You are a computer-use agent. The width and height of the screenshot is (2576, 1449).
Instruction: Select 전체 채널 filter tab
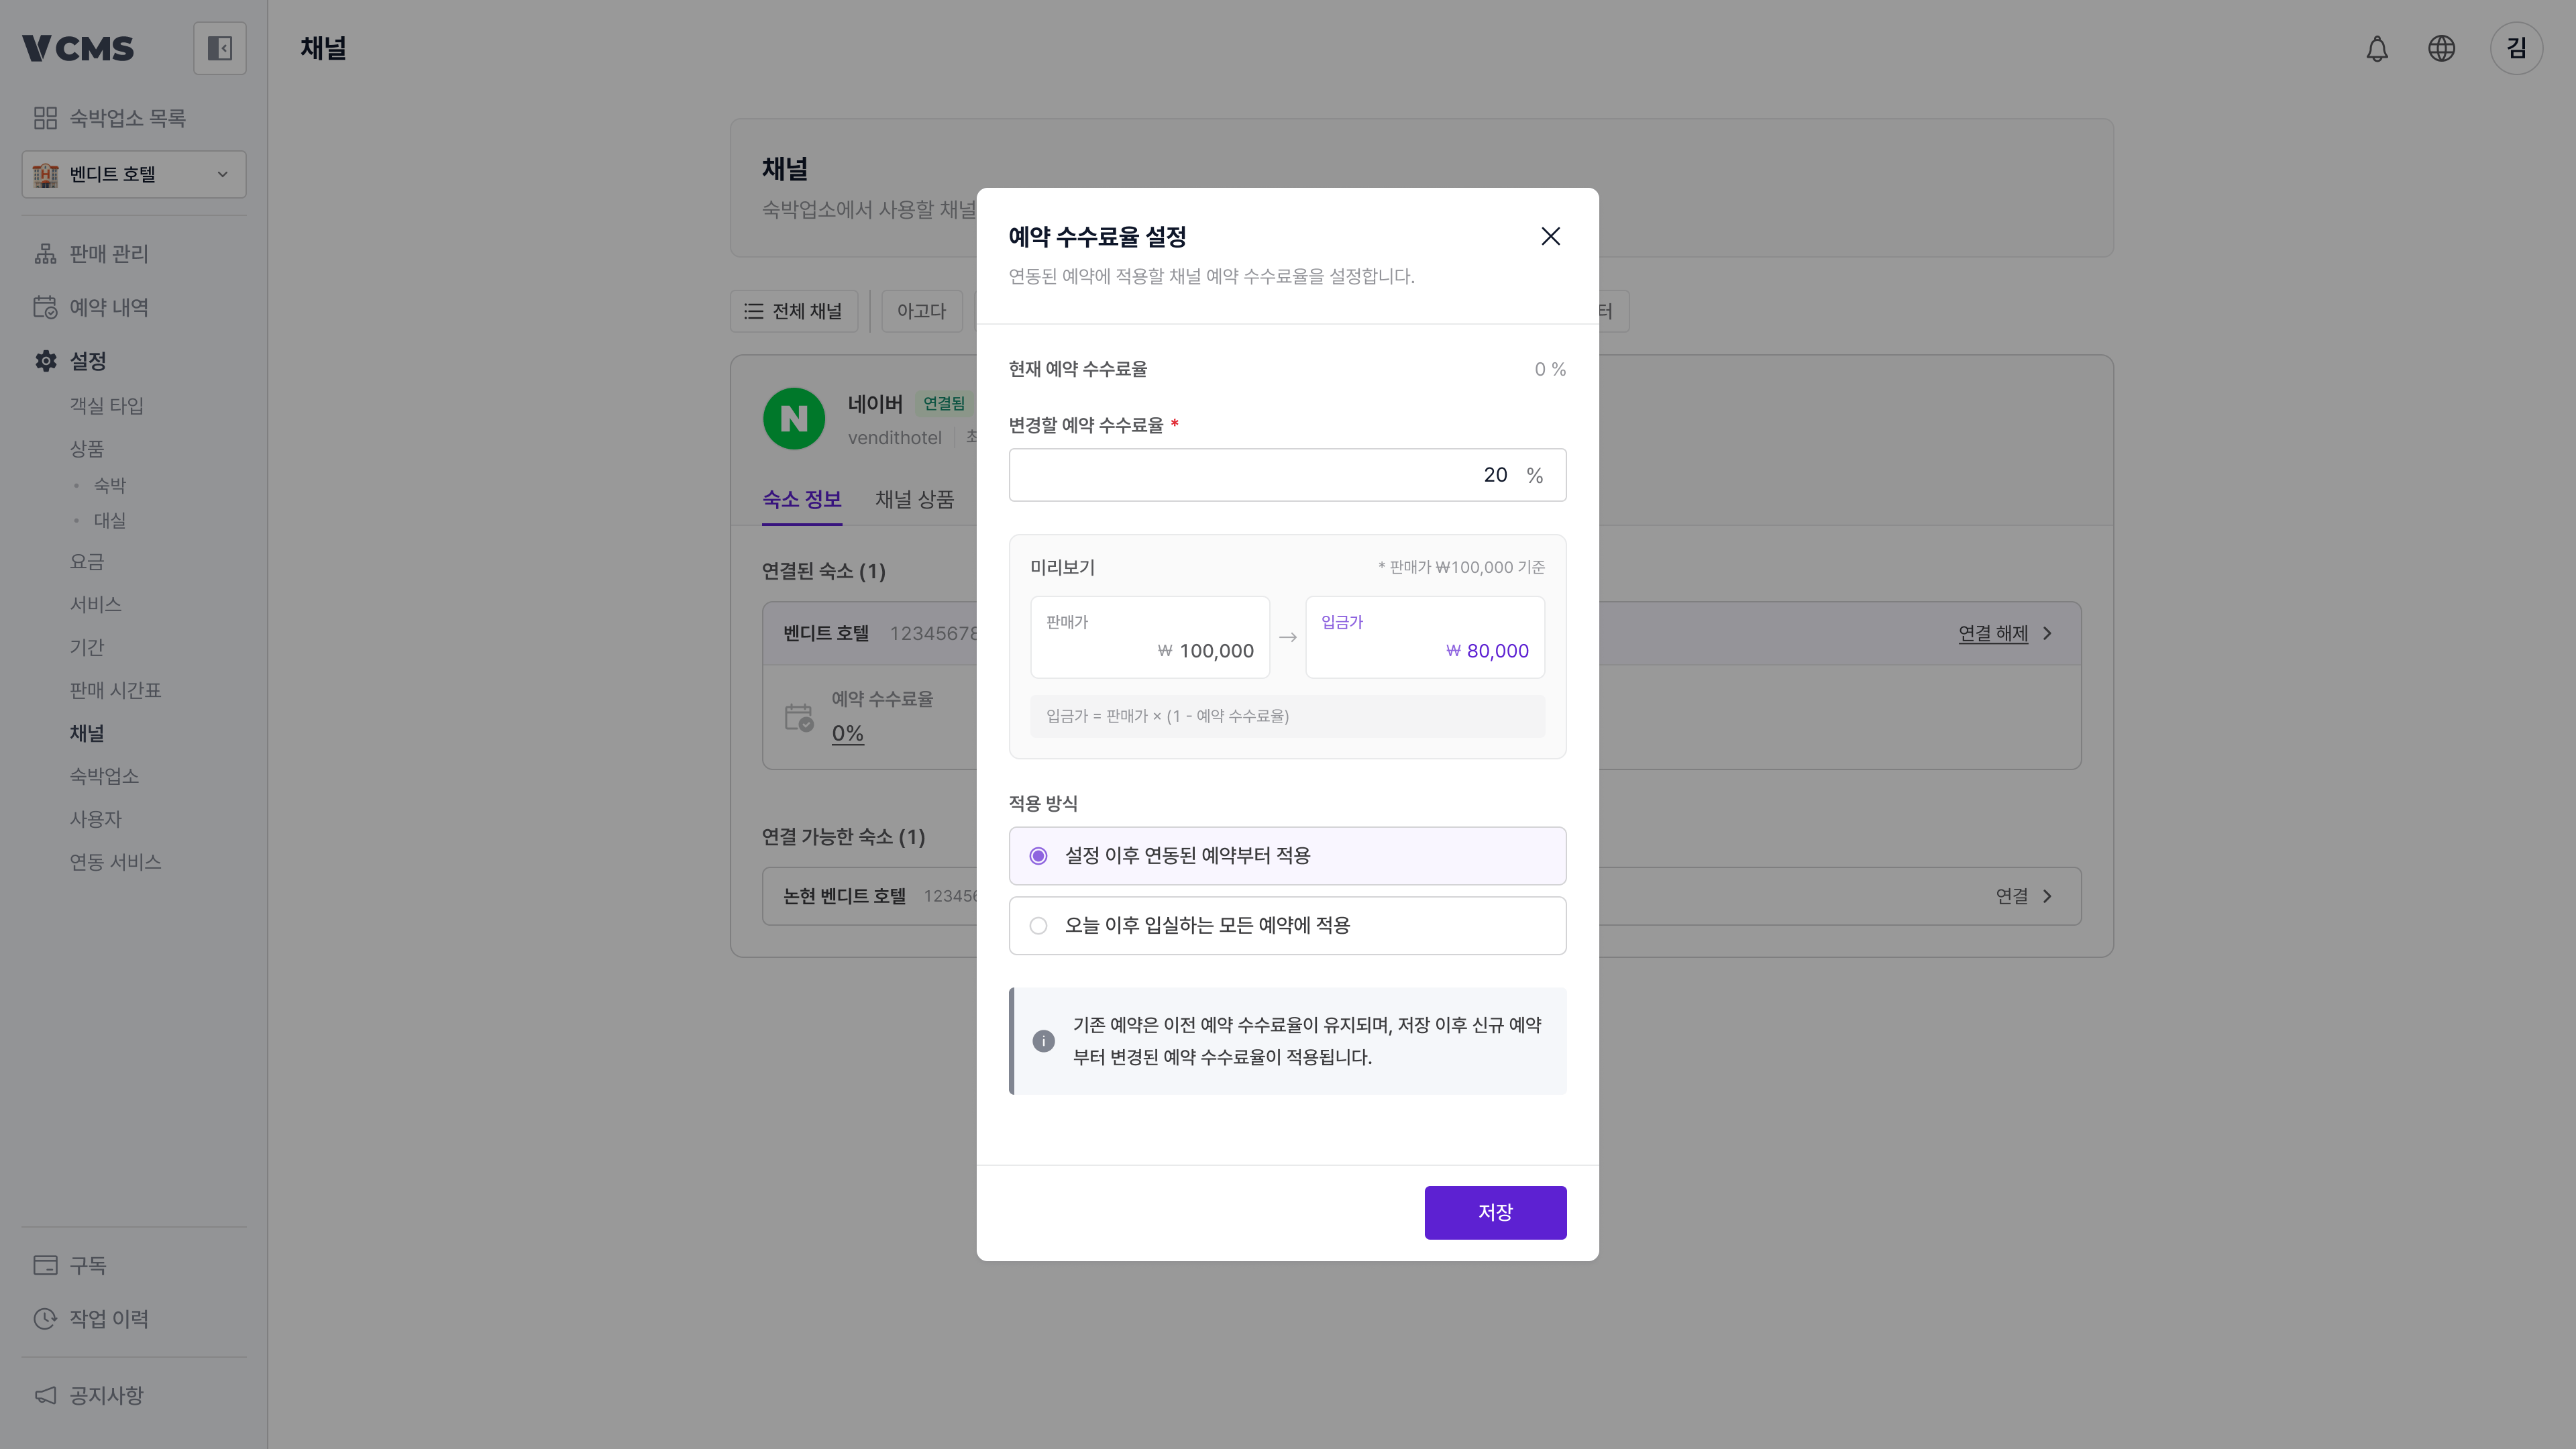794,311
